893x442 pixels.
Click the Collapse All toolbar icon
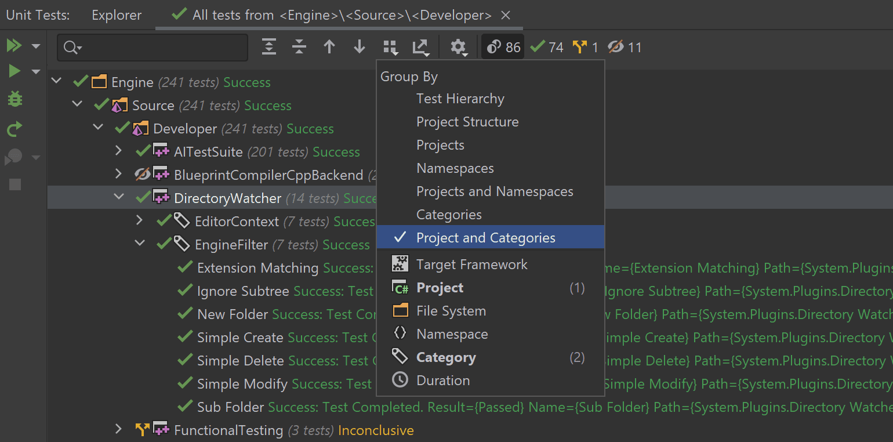tap(299, 47)
